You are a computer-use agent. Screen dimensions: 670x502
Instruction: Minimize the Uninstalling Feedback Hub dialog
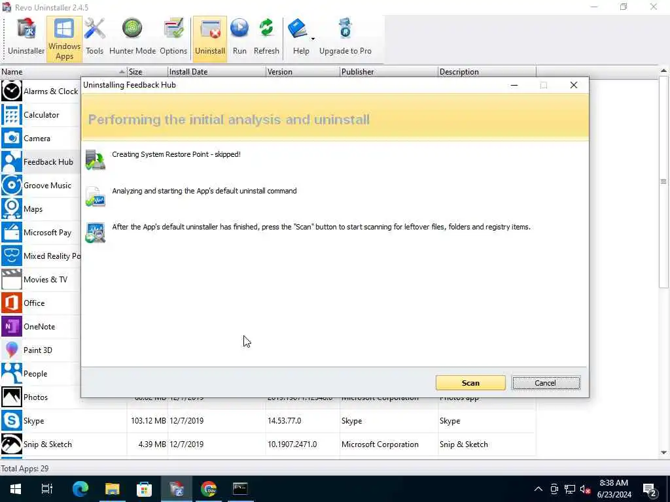tap(514, 85)
